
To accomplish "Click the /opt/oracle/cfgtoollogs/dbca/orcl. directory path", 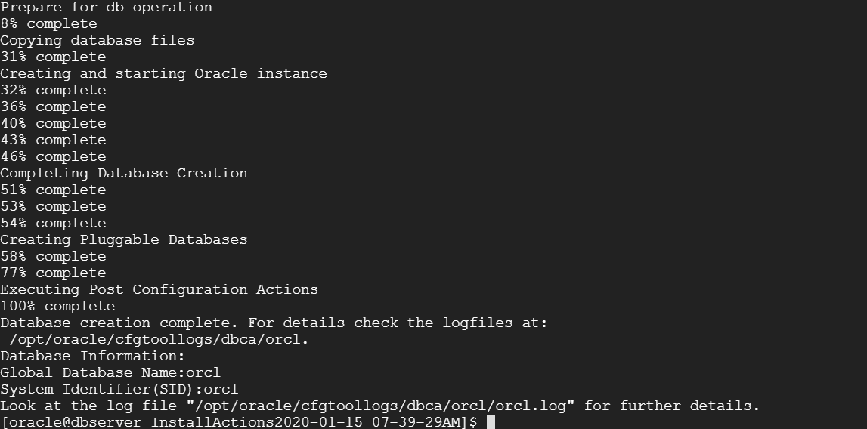I will 159,340.
